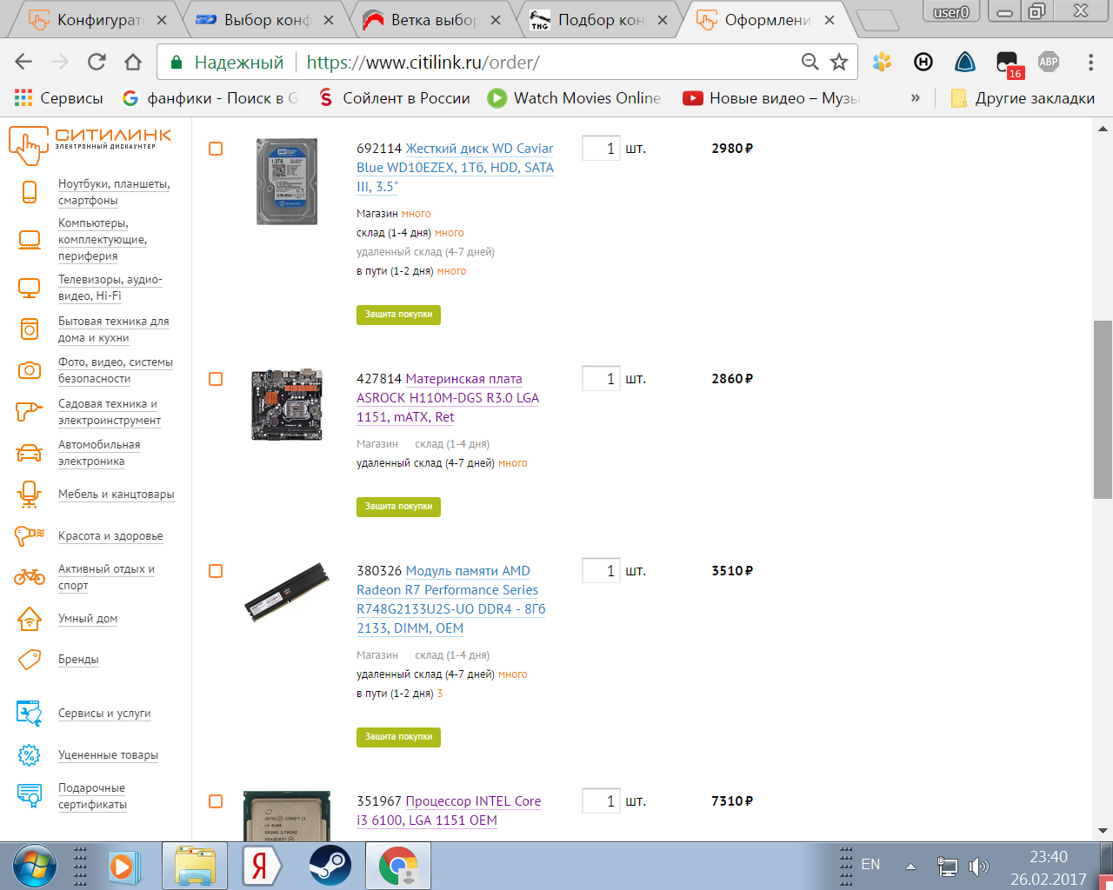Click the camera icon for Фото, видео
This screenshot has width=1113, height=890.
pos(30,370)
